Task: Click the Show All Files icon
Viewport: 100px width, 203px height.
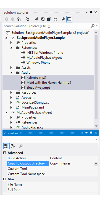Action: click(x=55, y=19)
